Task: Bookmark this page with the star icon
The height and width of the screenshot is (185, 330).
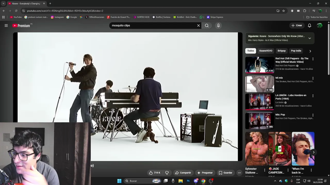Action: tap(284, 11)
